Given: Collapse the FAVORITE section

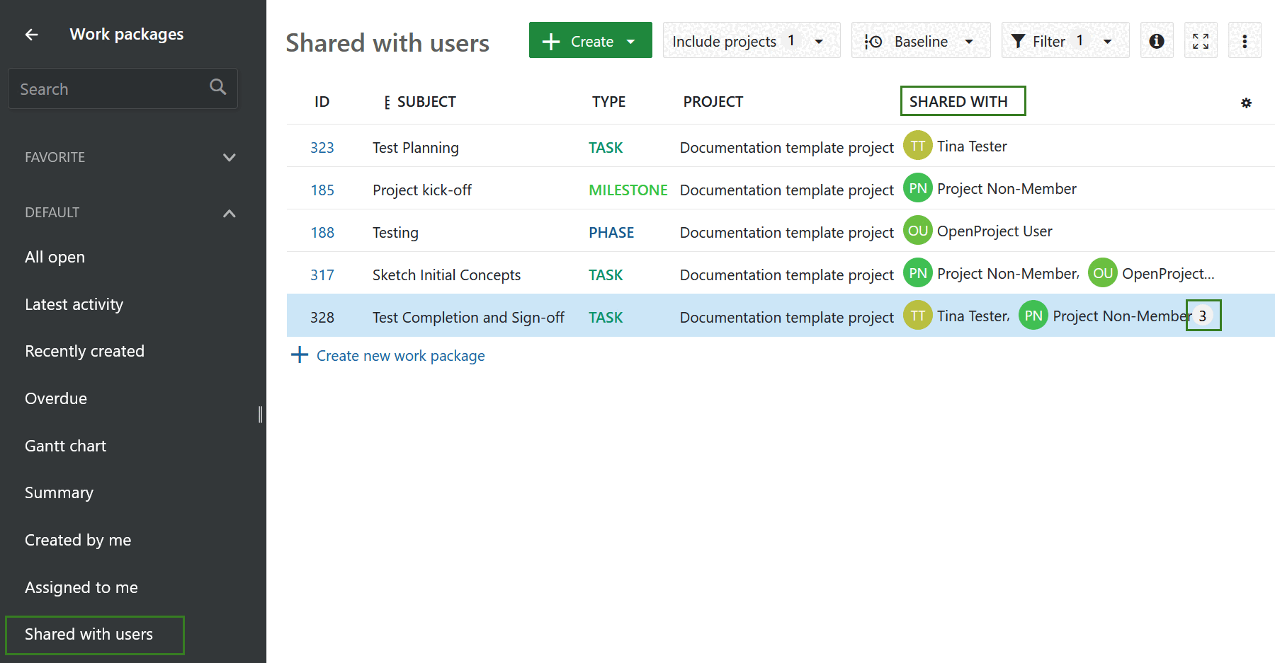Looking at the screenshot, I should [x=229, y=157].
